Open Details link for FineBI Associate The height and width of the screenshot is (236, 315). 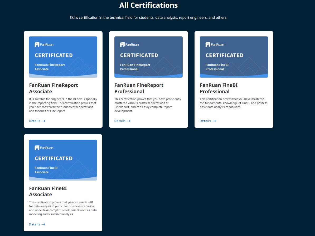point(37,224)
